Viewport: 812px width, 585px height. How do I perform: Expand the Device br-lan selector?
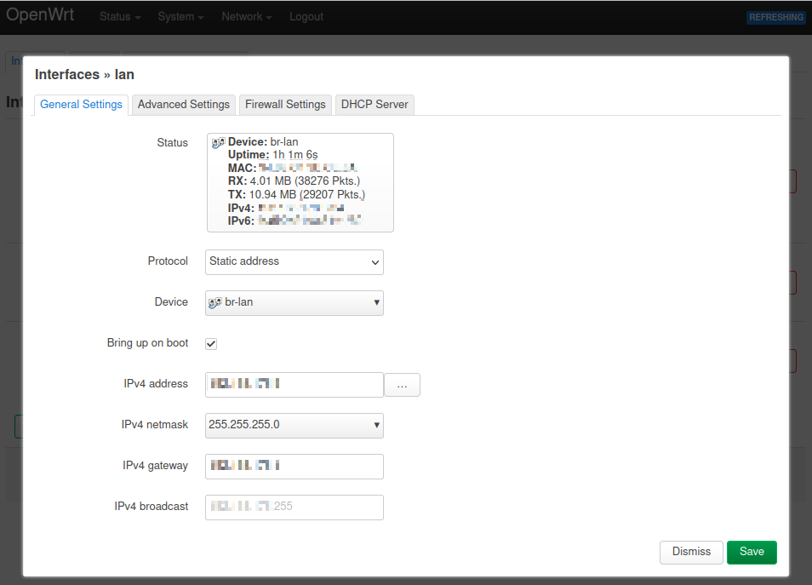294,302
